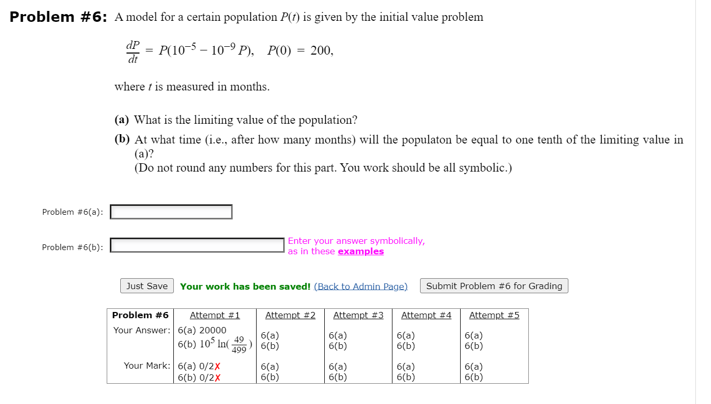
Task: Open the Attempt #3 column link
Action: 358,315
